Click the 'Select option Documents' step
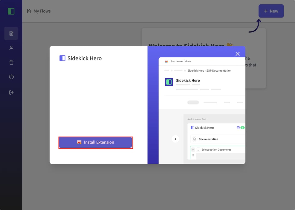 (x=216, y=150)
